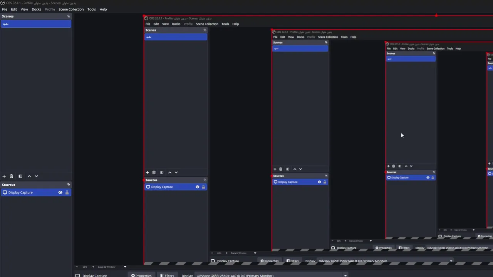Open the File menu in main window

[5, 9]
